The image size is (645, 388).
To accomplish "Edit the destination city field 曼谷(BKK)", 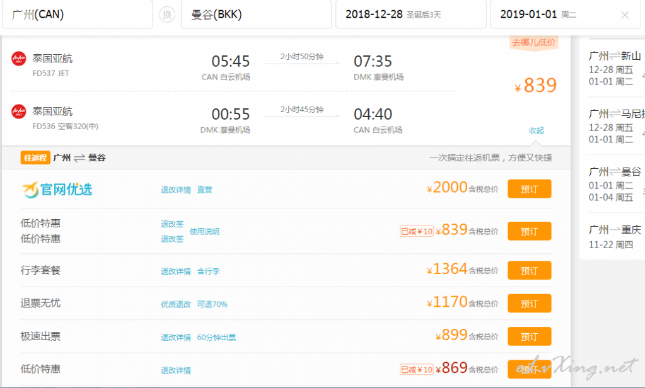I will [256, 14].
